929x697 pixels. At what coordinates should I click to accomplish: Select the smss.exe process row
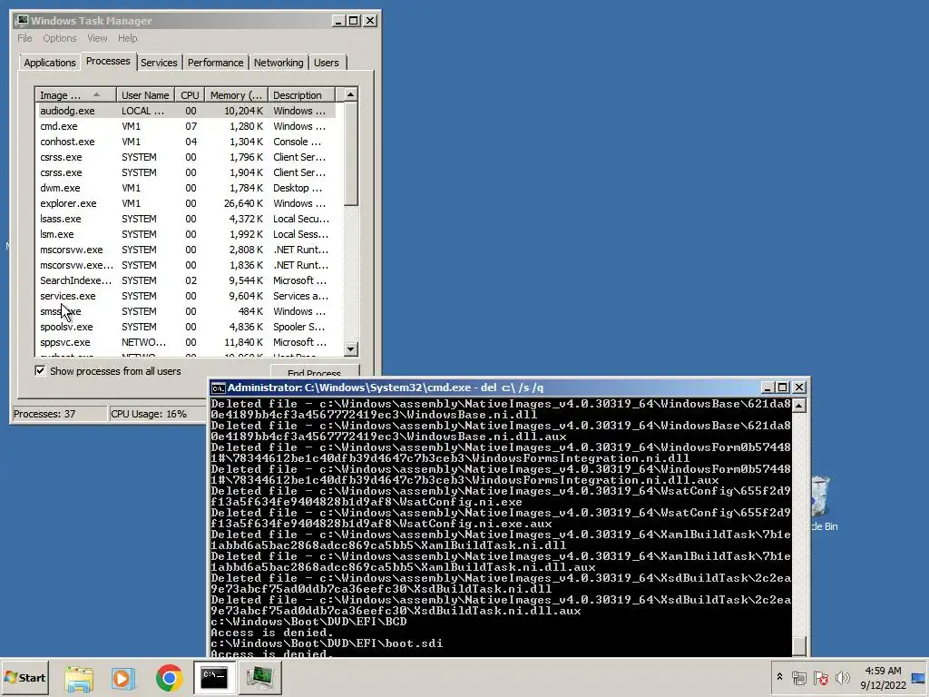(x=185, y=311)
